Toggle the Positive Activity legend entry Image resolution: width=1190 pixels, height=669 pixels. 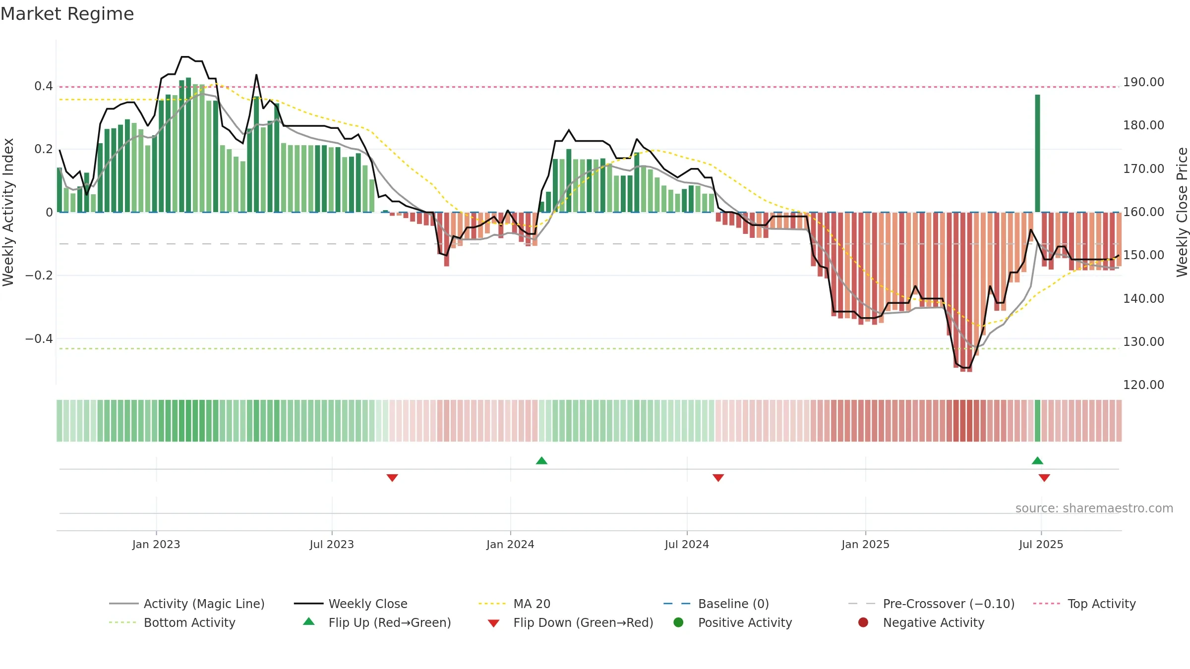(732, 622)
